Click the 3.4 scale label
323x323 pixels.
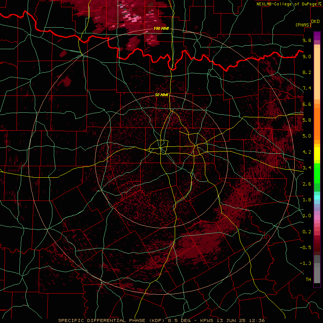coord(307,168)
